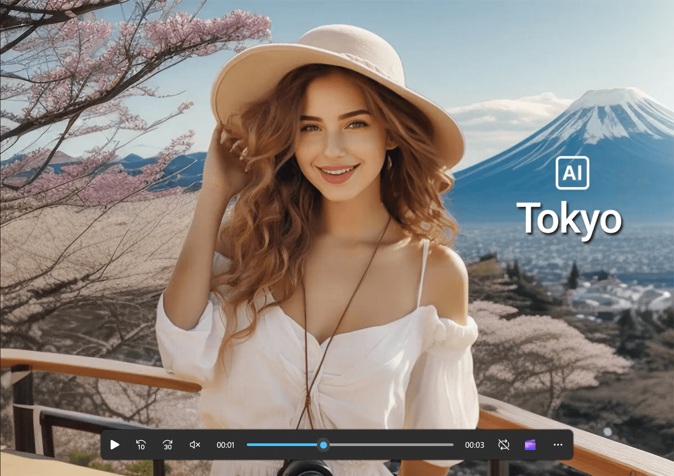Open more options menu
Viewport: 674px width, 476px height.
pos(558,445)
